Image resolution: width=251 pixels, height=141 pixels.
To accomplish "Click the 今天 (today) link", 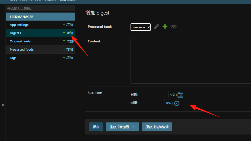I will pos(172,95).
